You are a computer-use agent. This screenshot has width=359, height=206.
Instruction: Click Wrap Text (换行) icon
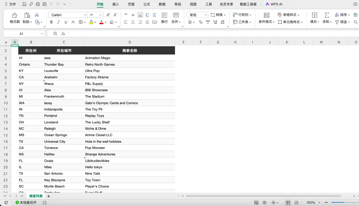165,15
